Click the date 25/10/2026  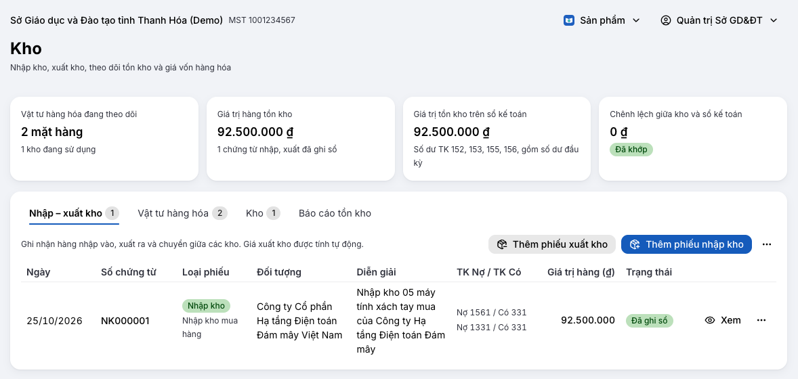click(54, 321)
